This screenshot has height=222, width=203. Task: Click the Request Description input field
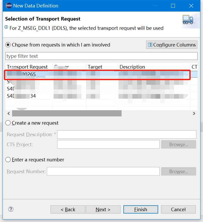pyautogui.click(x=126, y=134)
